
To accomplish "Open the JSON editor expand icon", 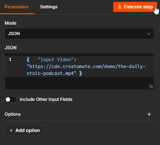I will 151,86.
